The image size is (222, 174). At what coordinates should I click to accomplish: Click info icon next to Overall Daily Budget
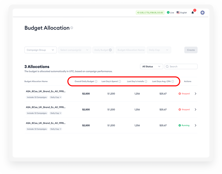click(96, 81)
